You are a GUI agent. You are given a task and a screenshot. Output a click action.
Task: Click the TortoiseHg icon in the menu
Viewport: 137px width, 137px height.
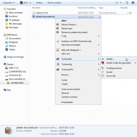(x=58, y=64)
